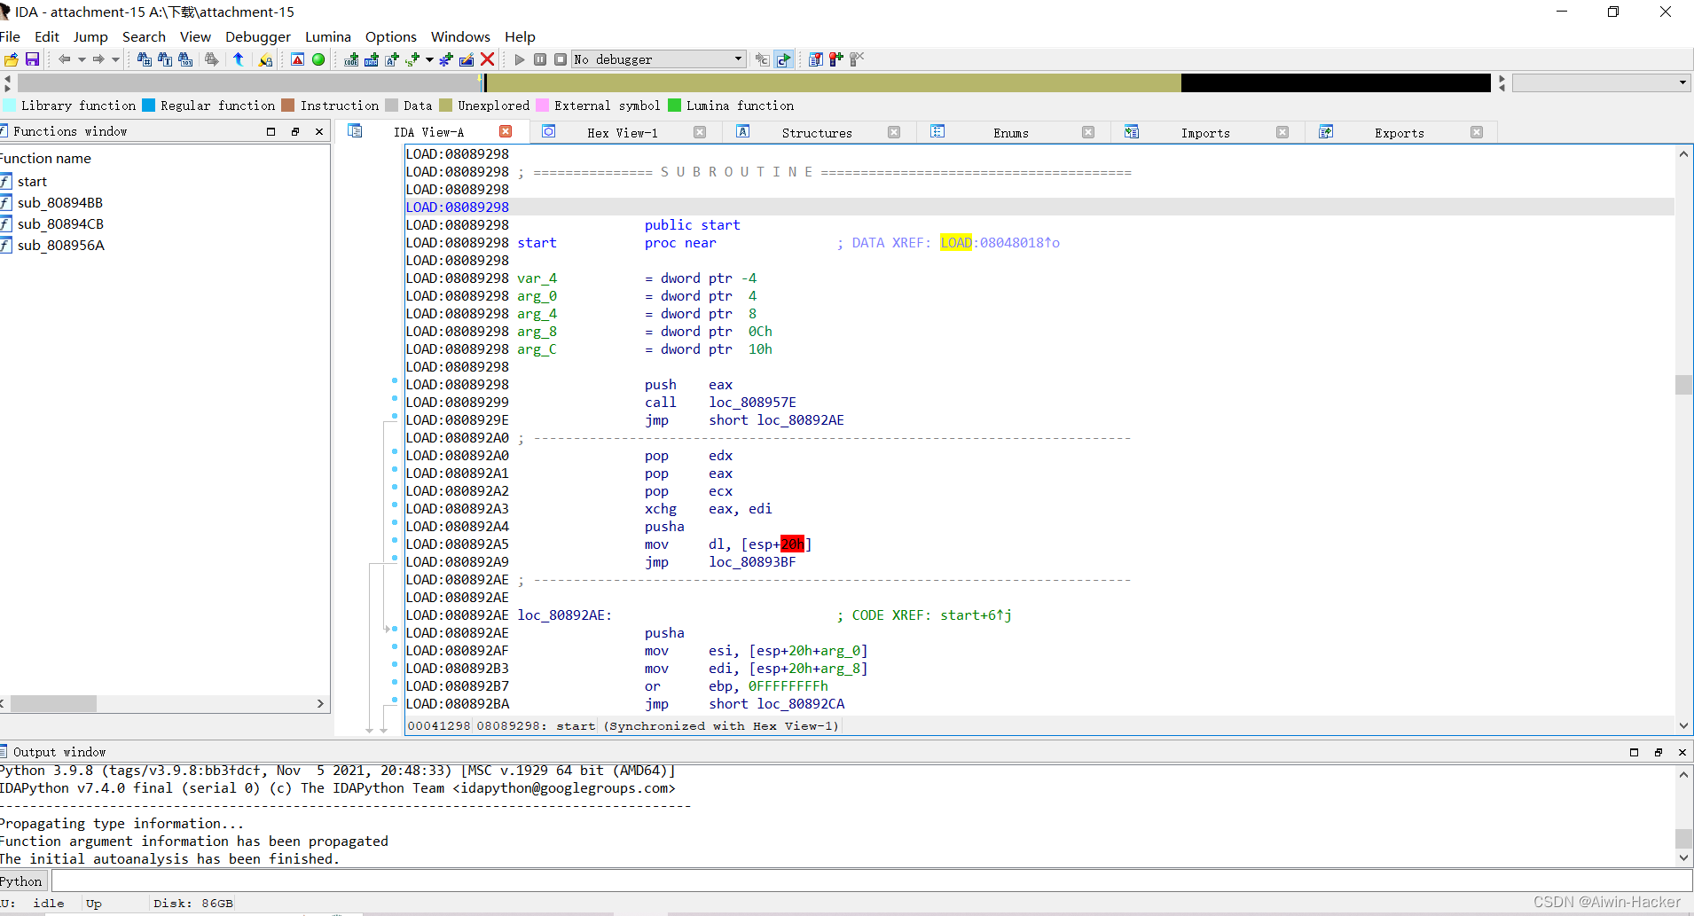The height and width of the screenshot is (916, 1694).
Task: Open the forward-history dropdown arrow
Action: [115, 59]
